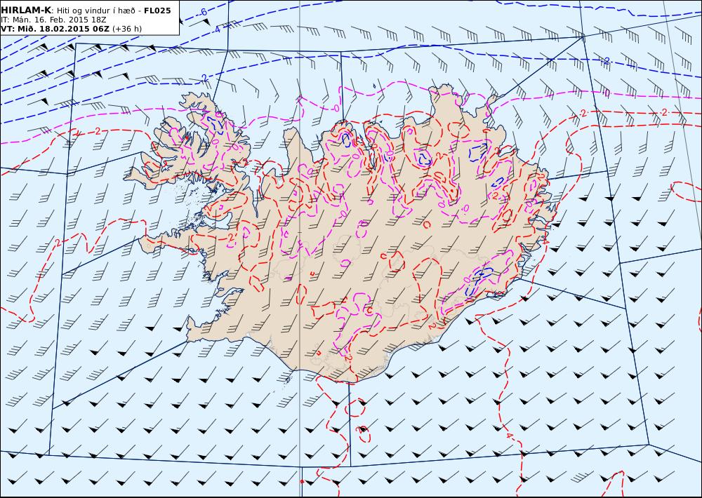Select the FL025 flight level label

157,11
